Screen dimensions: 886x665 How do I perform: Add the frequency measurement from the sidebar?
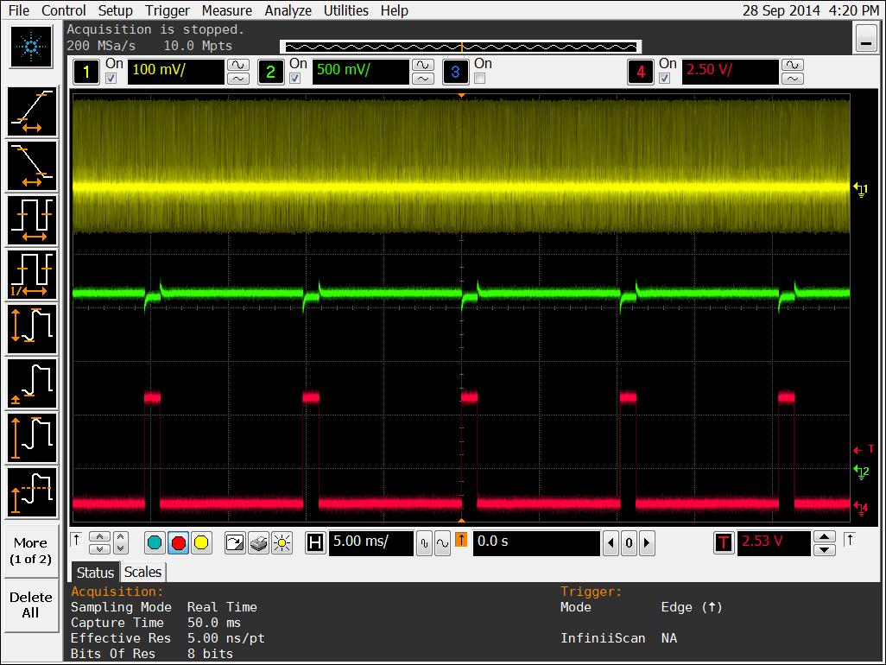click(32, 275)
